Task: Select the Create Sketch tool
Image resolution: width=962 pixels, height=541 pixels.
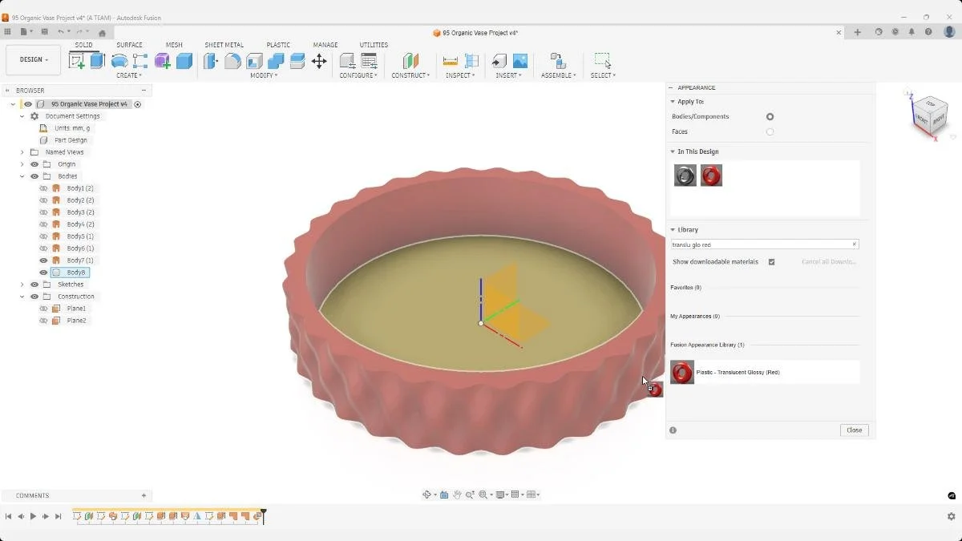Action: click(x=77, y=61)
